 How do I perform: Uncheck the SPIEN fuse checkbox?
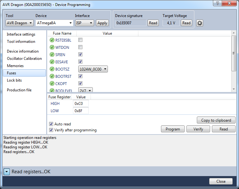click(x=80, y=54)
